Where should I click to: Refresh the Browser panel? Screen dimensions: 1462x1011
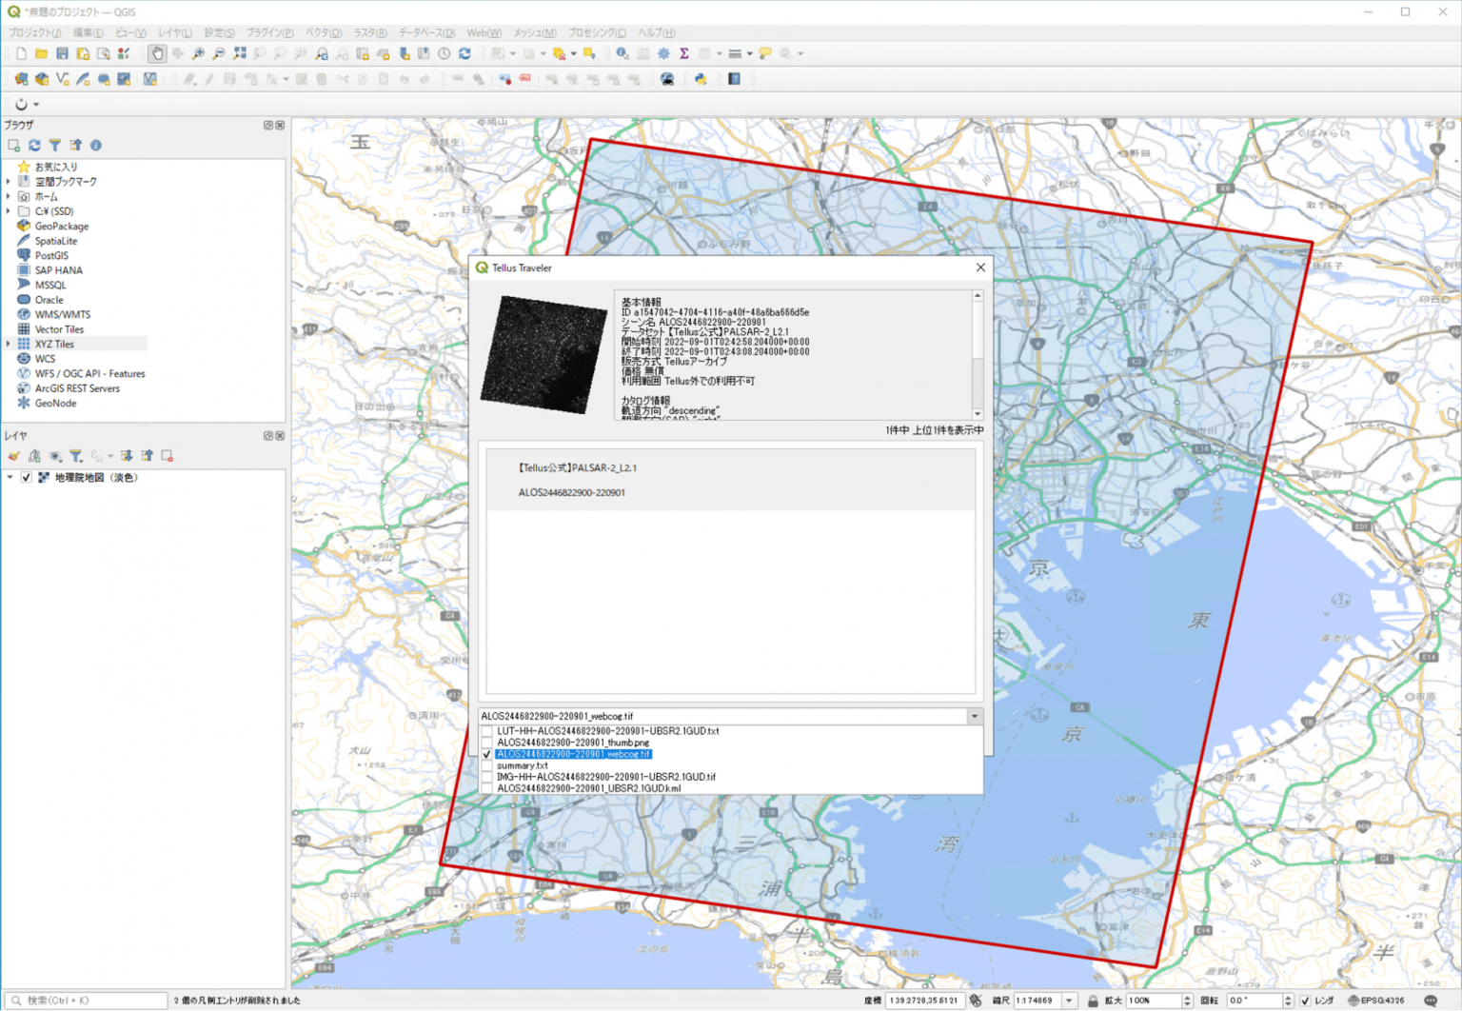pyautogui.click(x=34, y=146)
